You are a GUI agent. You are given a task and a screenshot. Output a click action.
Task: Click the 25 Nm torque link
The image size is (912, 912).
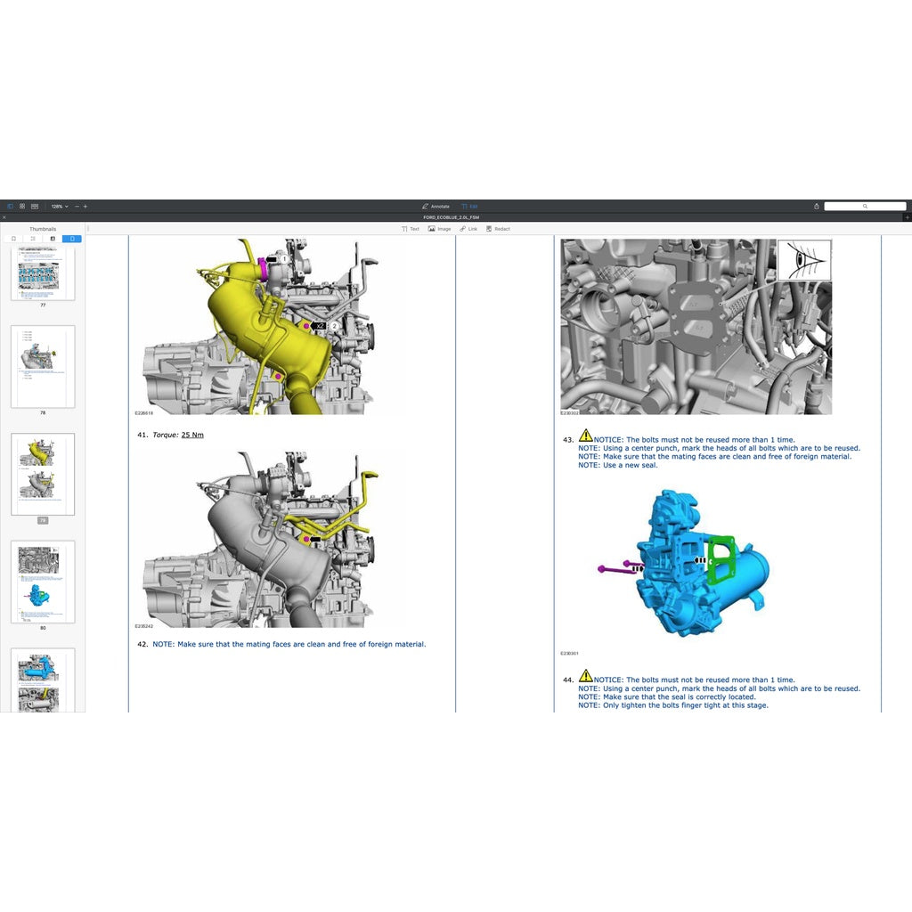(191, 435)
